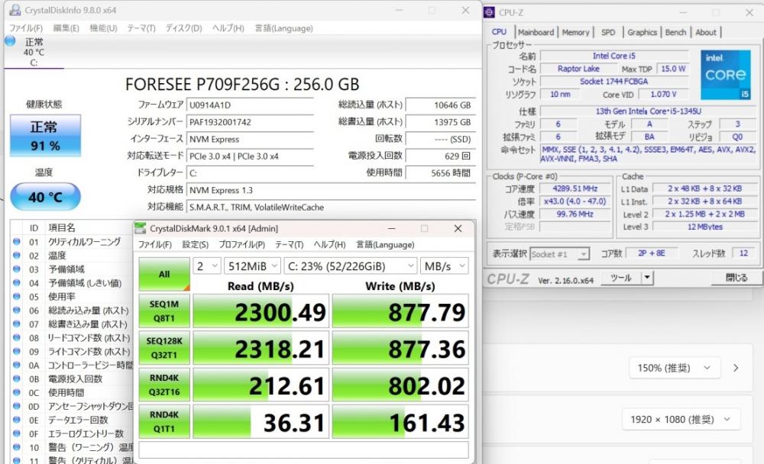Screen dimensions: 764x464
Task: Click status dot for ID 01 クリティカルワーニング
Action: pyautogui.click(x=17, y=241)
